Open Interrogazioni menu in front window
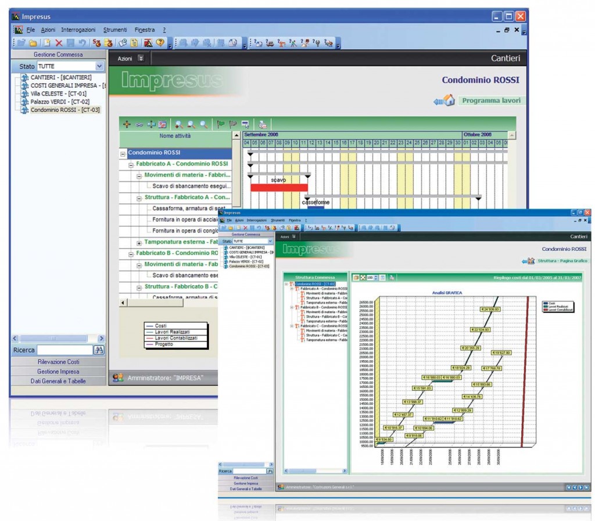 coord(256,220)
